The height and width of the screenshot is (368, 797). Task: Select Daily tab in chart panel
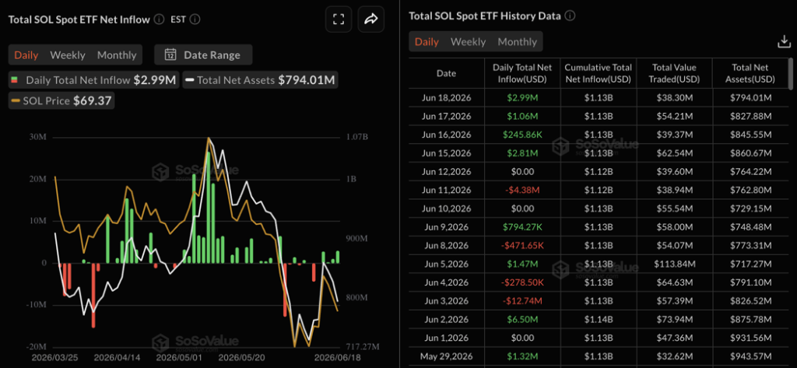pos(26,55)
